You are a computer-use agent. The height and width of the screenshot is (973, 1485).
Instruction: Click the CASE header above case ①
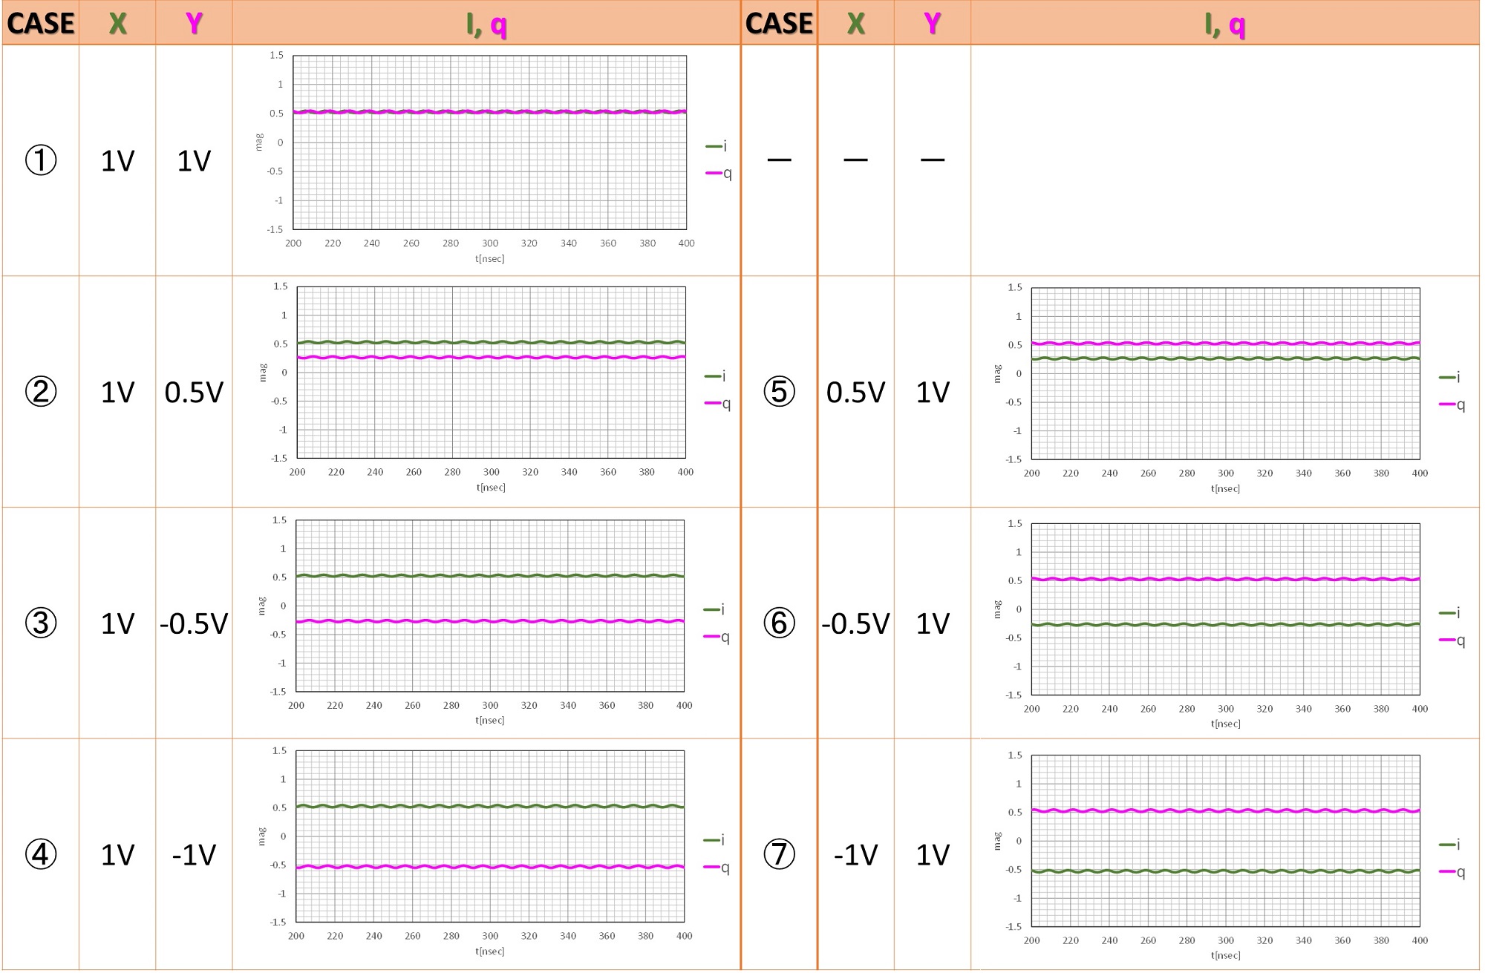click(41, 24)
